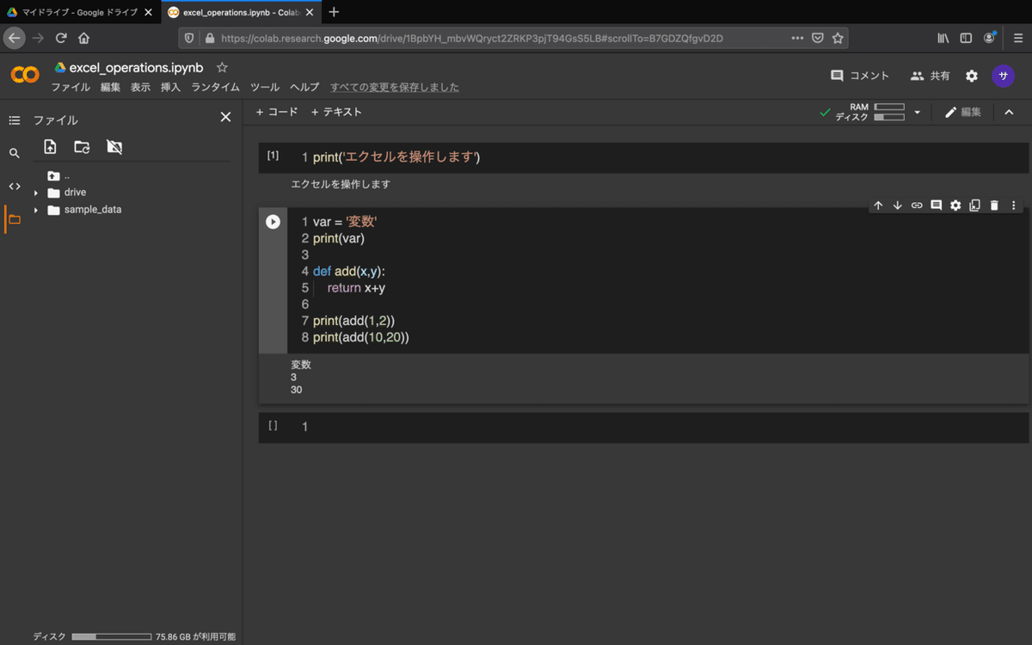
Task: Move the selected cell down
Action: coord(897,205)
